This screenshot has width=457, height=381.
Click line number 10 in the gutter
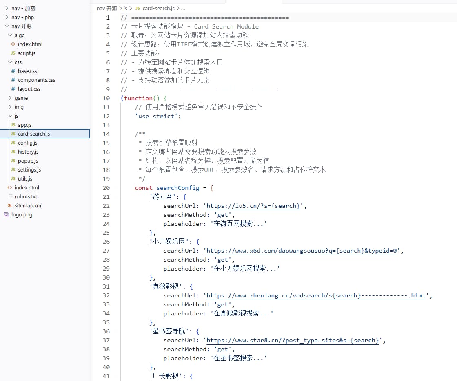click(x=106, y=98)
